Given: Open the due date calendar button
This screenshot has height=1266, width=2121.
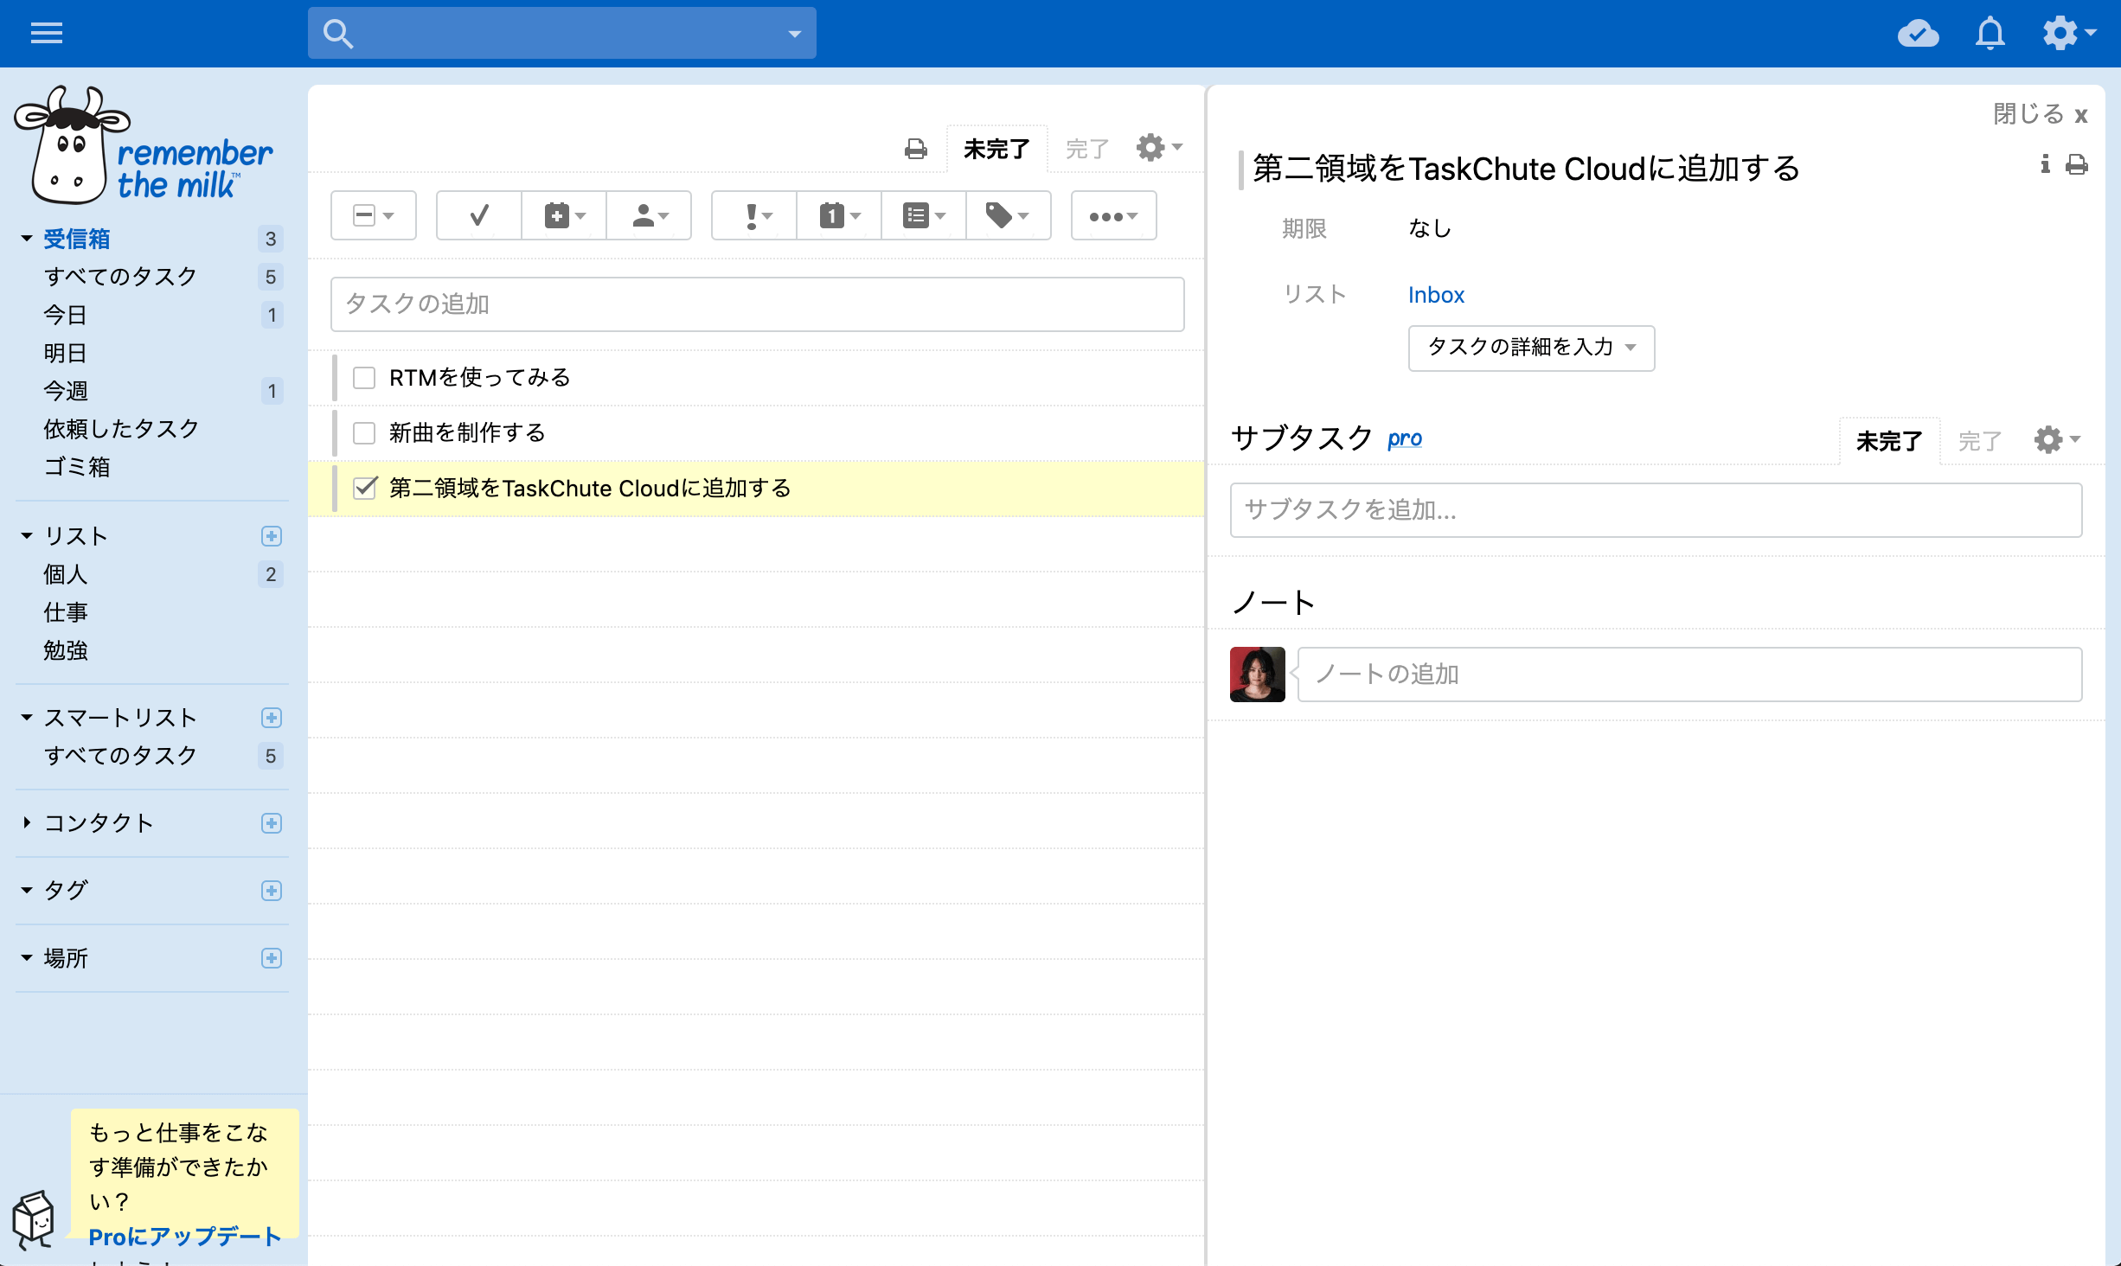Looking at the screenshot, I should pyautogui.click(x=839, y=215).
